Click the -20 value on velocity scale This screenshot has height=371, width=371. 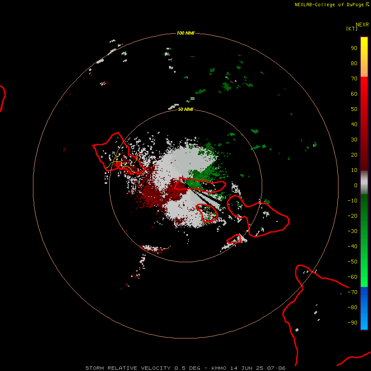(352, 216)
